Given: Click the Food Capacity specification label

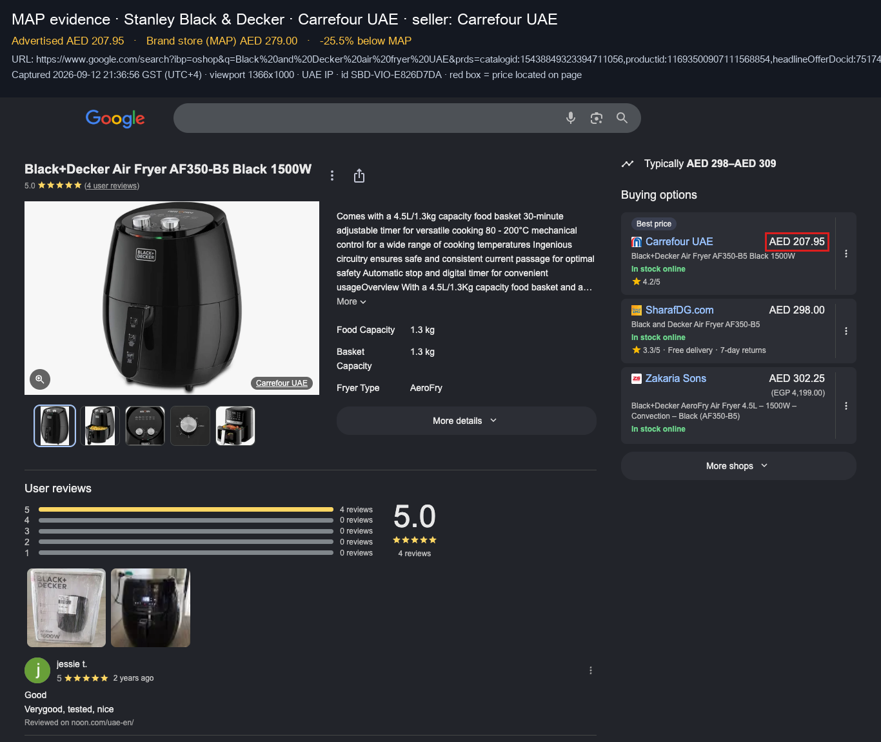Looking at the screenshot, I should 366,330.
